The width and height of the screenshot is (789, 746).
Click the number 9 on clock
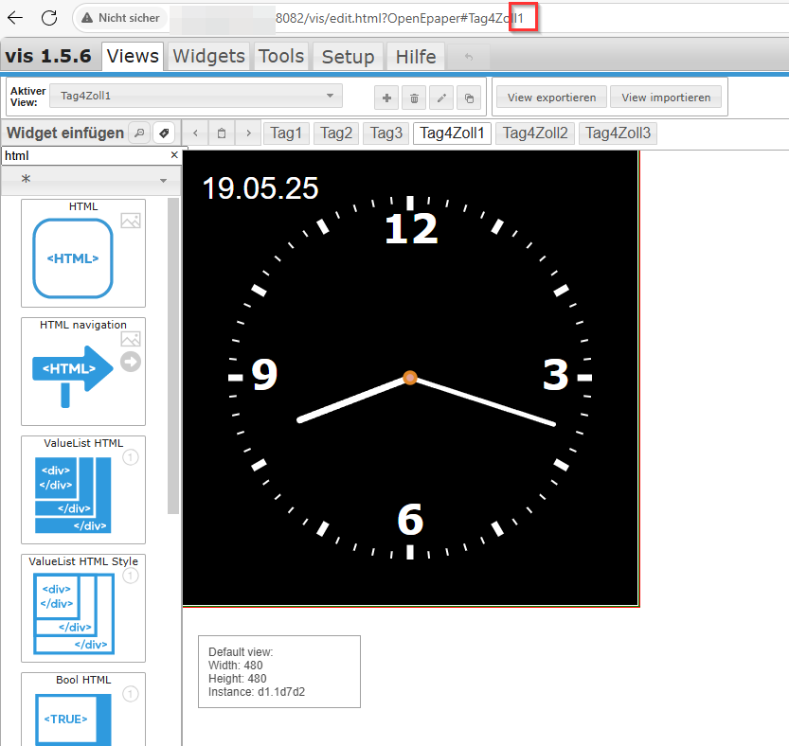tap(264, 375)
